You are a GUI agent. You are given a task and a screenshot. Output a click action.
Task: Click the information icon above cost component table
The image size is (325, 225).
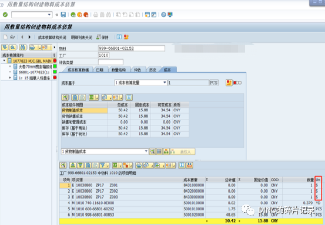click(129, 97)
